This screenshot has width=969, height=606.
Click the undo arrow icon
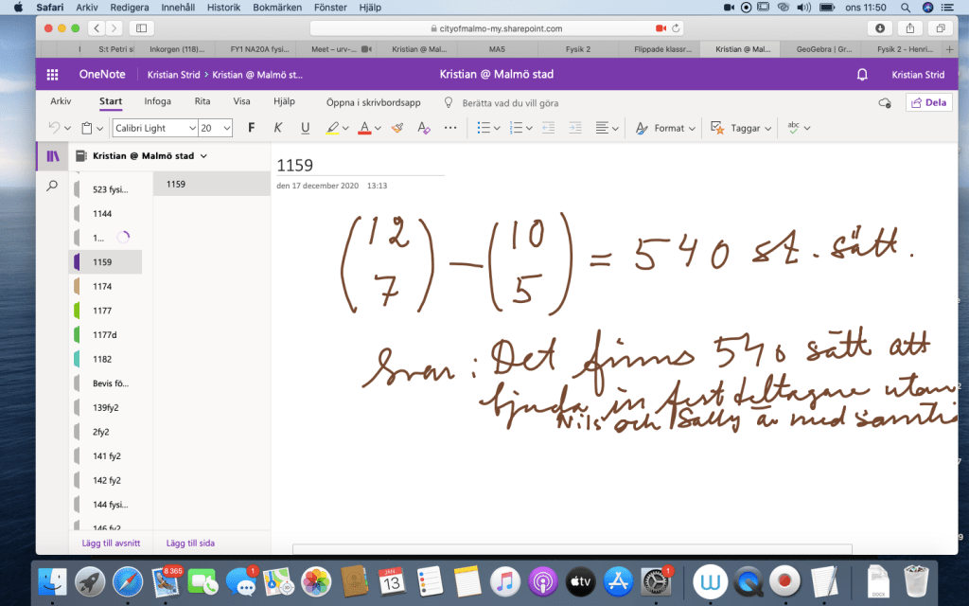pos(55,128)
